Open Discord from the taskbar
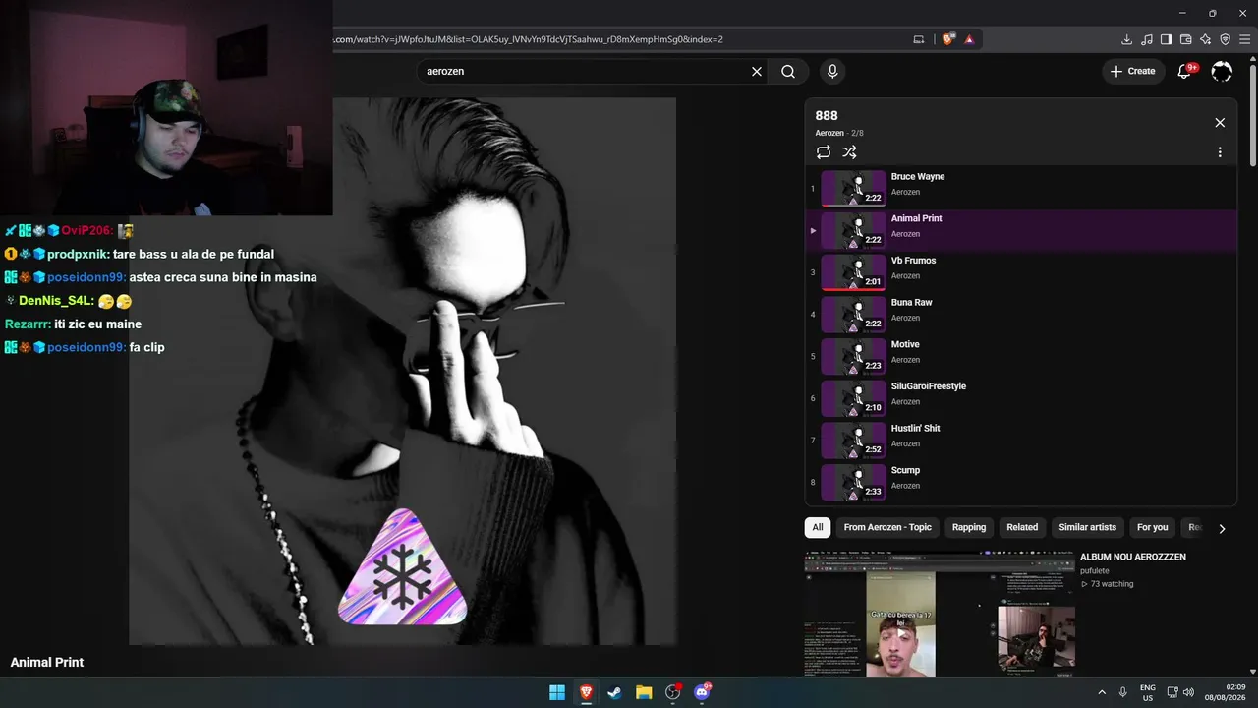The height and width of the screenshot is (708, 1258). coord(702,692)
